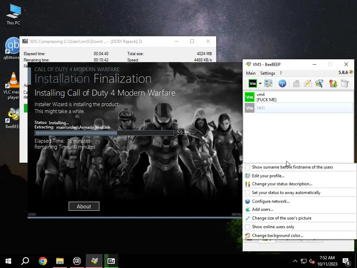Click the muted volume tray icon
357x268 pixels.
312,261
